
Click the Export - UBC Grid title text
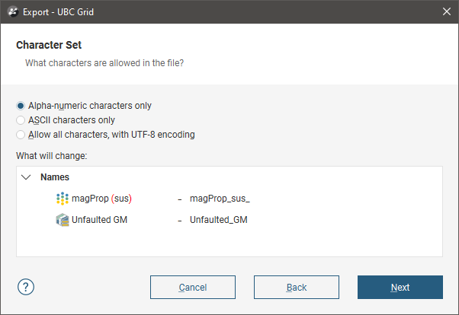[x=57, y=11]
